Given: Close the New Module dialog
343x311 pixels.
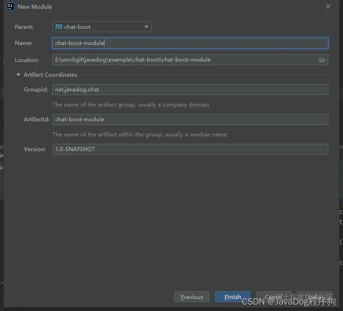Looking at the screenshot, I should (x=328, y=6).
